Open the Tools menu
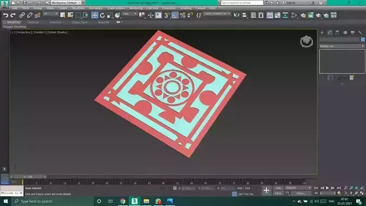Viewport: 366px width, 206px height. coord(25,8)
